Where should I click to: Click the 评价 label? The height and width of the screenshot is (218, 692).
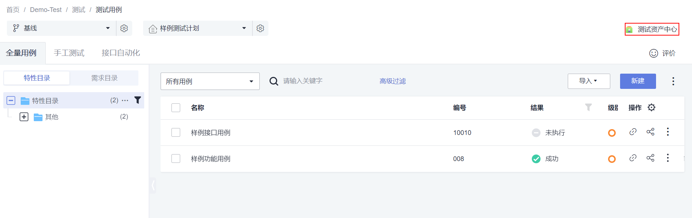[x=669, y=53]
